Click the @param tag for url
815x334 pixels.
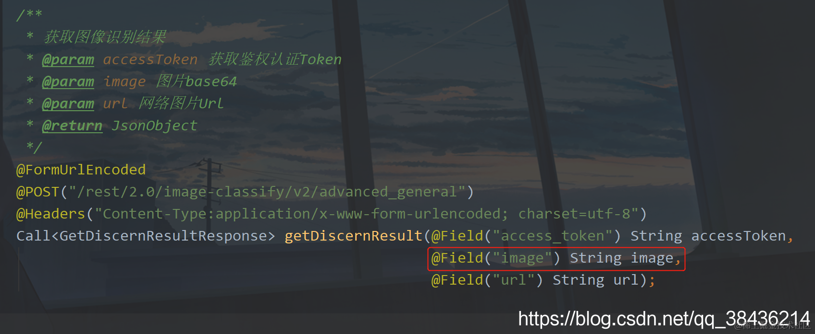click(x=68, y=104)
